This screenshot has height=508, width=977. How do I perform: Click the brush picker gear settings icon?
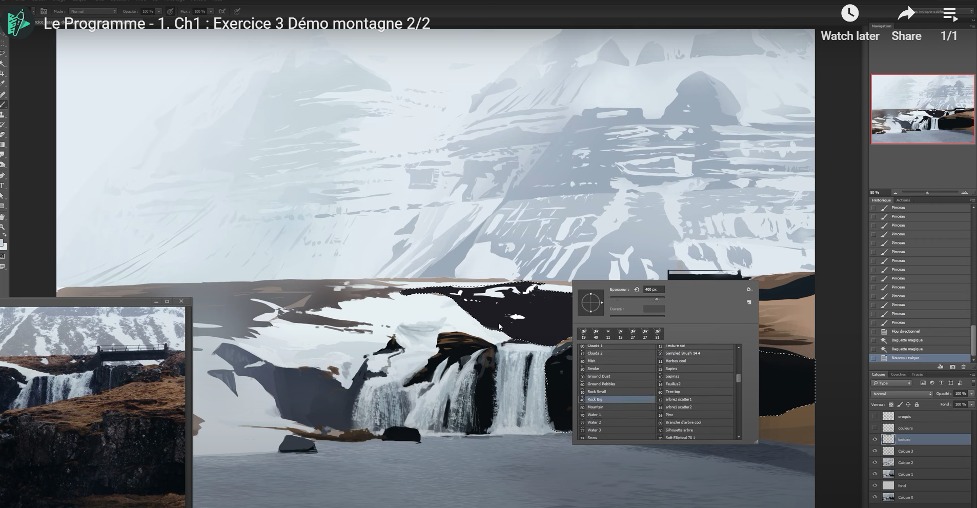[x=749, y=290]
